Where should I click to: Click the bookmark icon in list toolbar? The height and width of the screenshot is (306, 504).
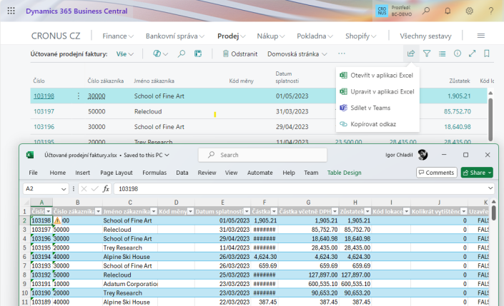[487, 53]
